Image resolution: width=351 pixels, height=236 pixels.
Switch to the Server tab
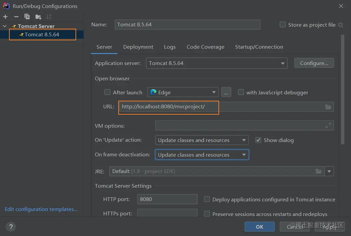point(104,47)
